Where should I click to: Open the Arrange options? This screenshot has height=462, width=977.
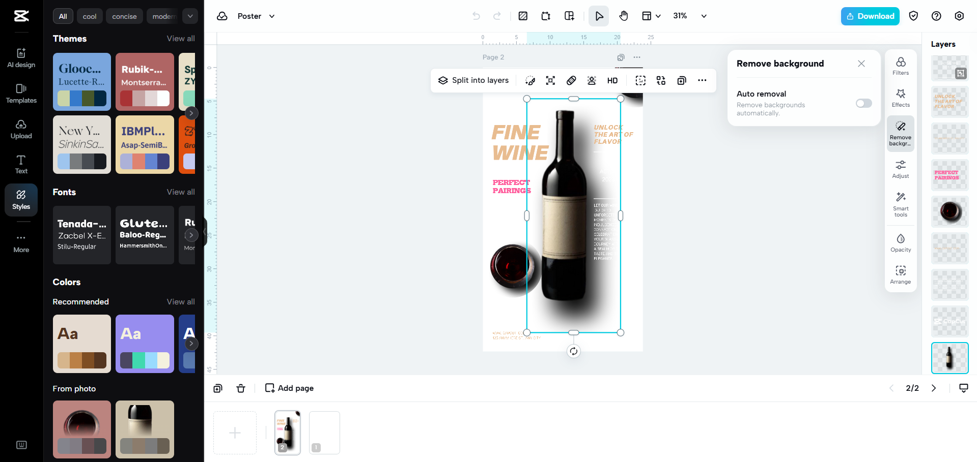tap(900, 274)
